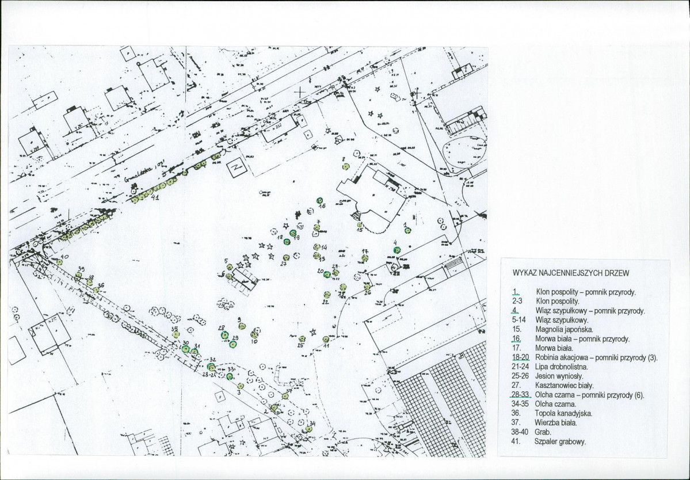Click the tree marker labeled 1
Screen dimensions: 690x480
tap(408, 231)
